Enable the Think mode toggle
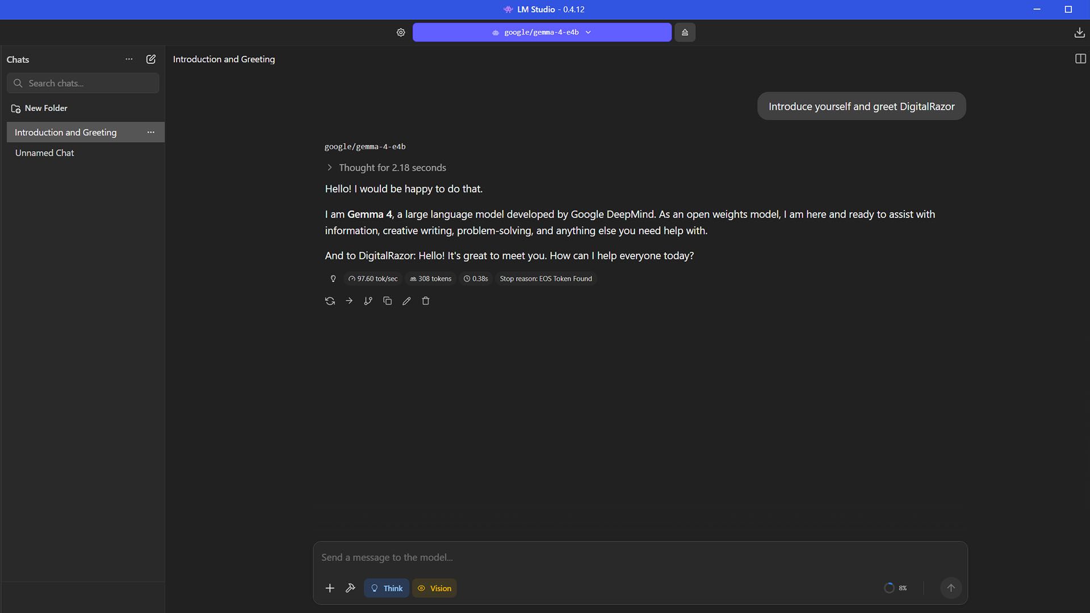Viewport: 1090px width, 613px height. click(x=386, y=588)
